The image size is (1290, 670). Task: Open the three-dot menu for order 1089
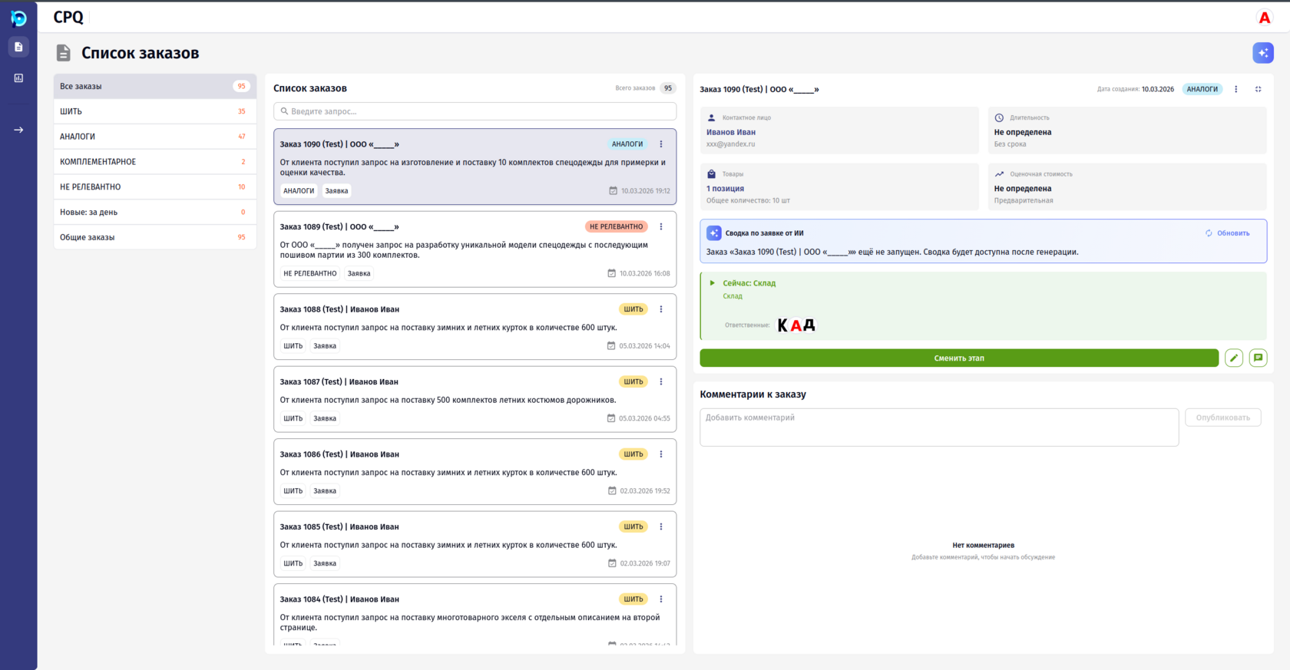coord(660,226)
